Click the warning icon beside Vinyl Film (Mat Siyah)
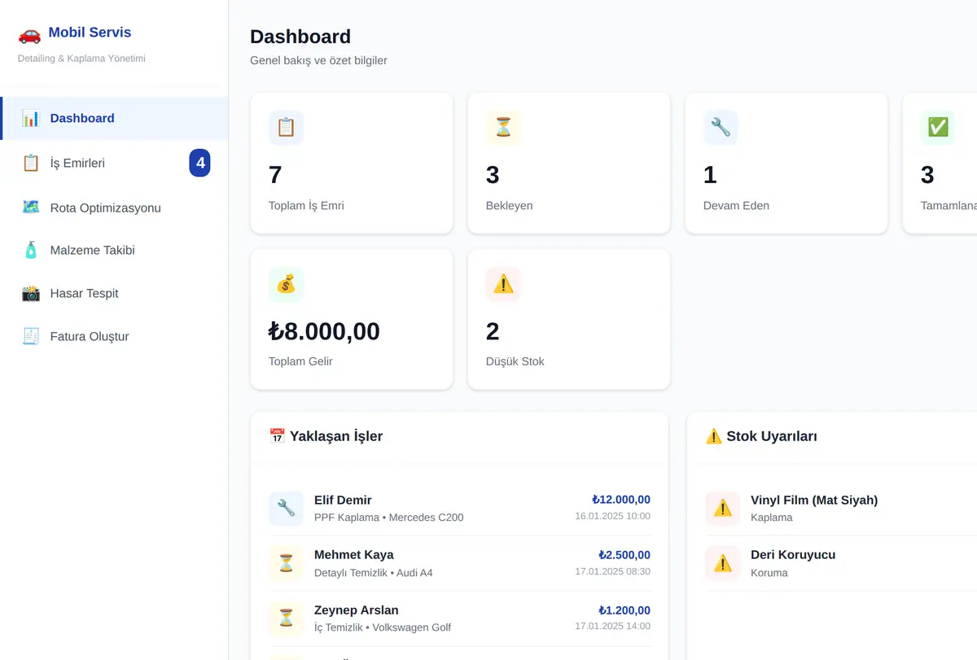 click(x=722, y=509)
